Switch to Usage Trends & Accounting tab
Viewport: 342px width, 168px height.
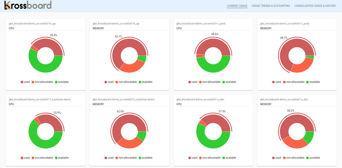(x=270, y=6)
